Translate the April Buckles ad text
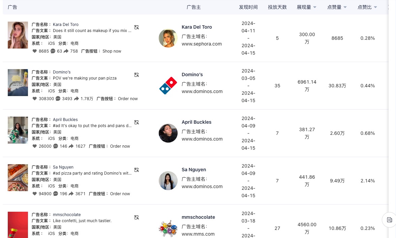Viewport: 396px width, 238px height. (x=136, y=122)
